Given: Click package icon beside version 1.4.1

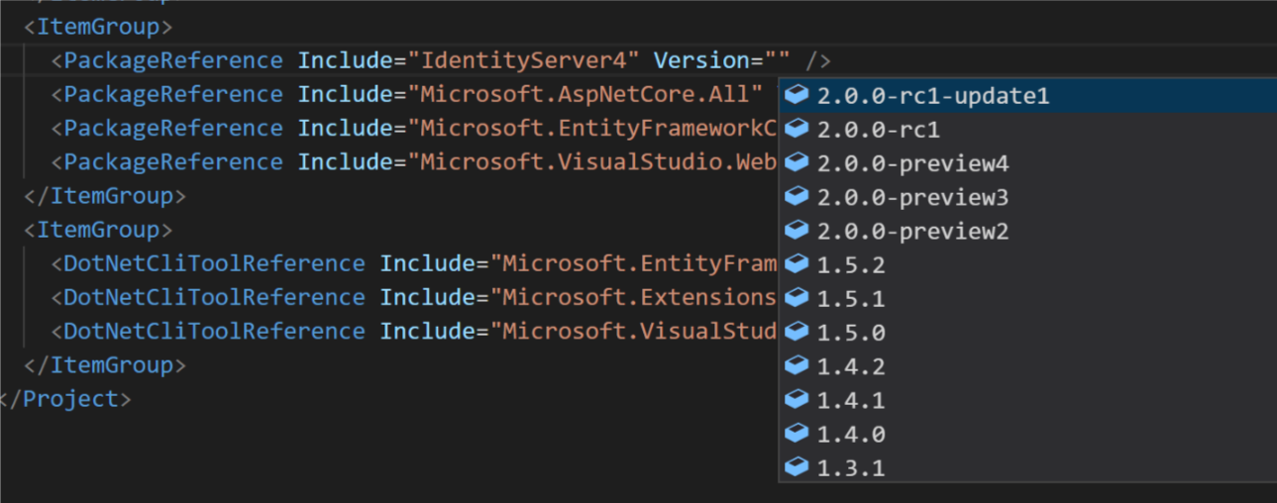Looking at the screenshot, I should point(797,399).
